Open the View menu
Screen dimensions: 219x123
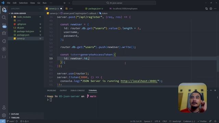(33, 3)
